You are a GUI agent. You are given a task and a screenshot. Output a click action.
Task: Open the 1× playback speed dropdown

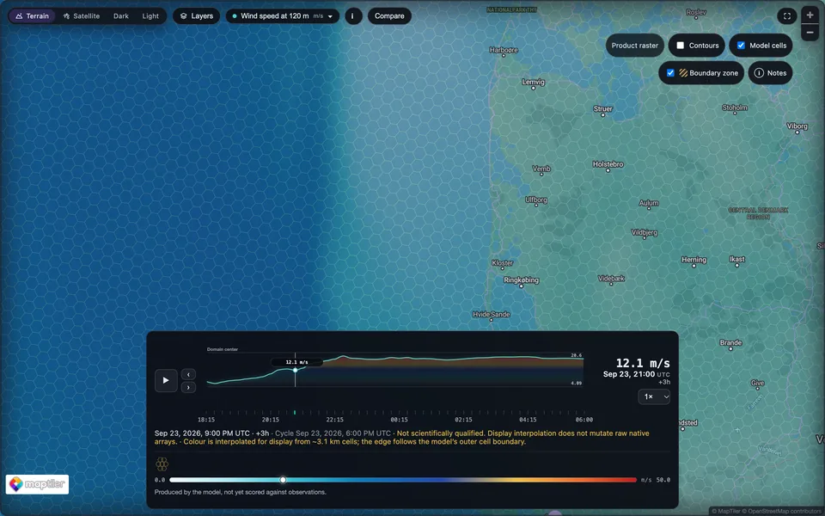tap(654, 396)
